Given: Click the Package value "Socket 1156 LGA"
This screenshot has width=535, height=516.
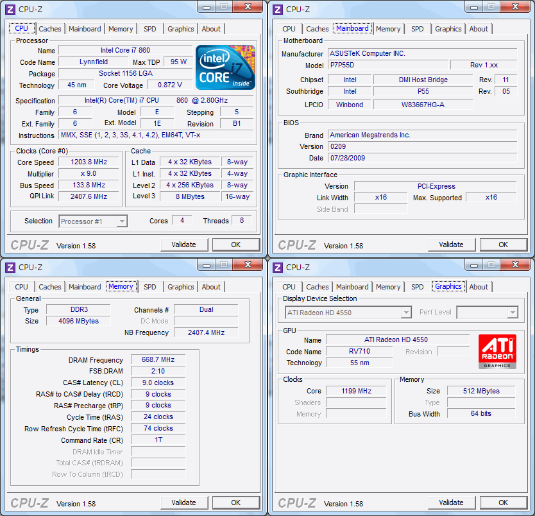Looking at the screenshot, I should coord(125,73).
